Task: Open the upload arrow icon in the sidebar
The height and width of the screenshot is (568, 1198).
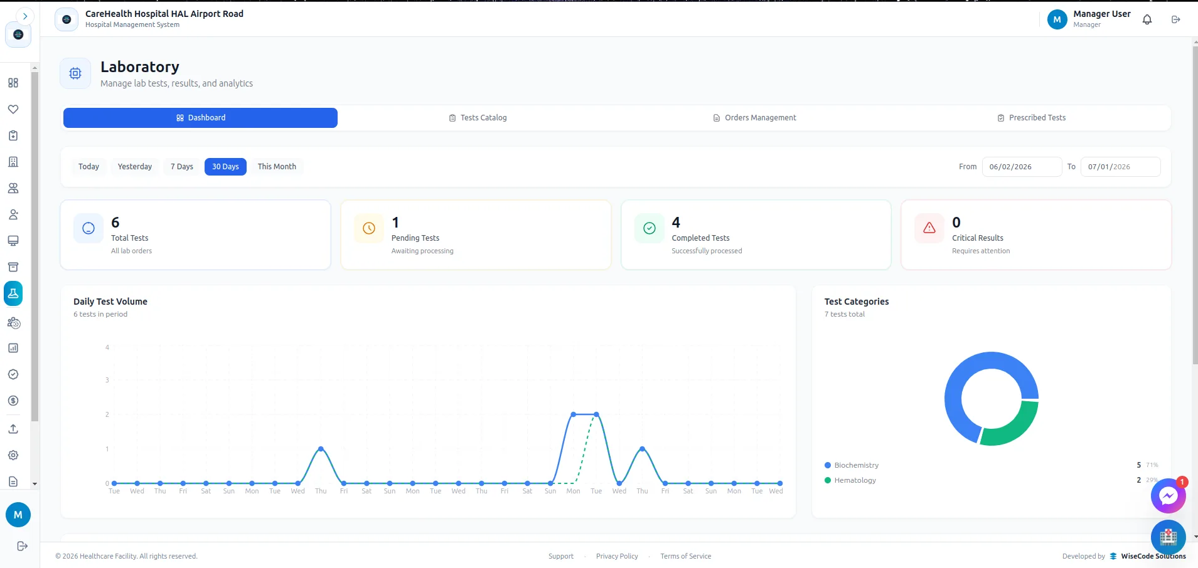Action: [x=13, y=429]
